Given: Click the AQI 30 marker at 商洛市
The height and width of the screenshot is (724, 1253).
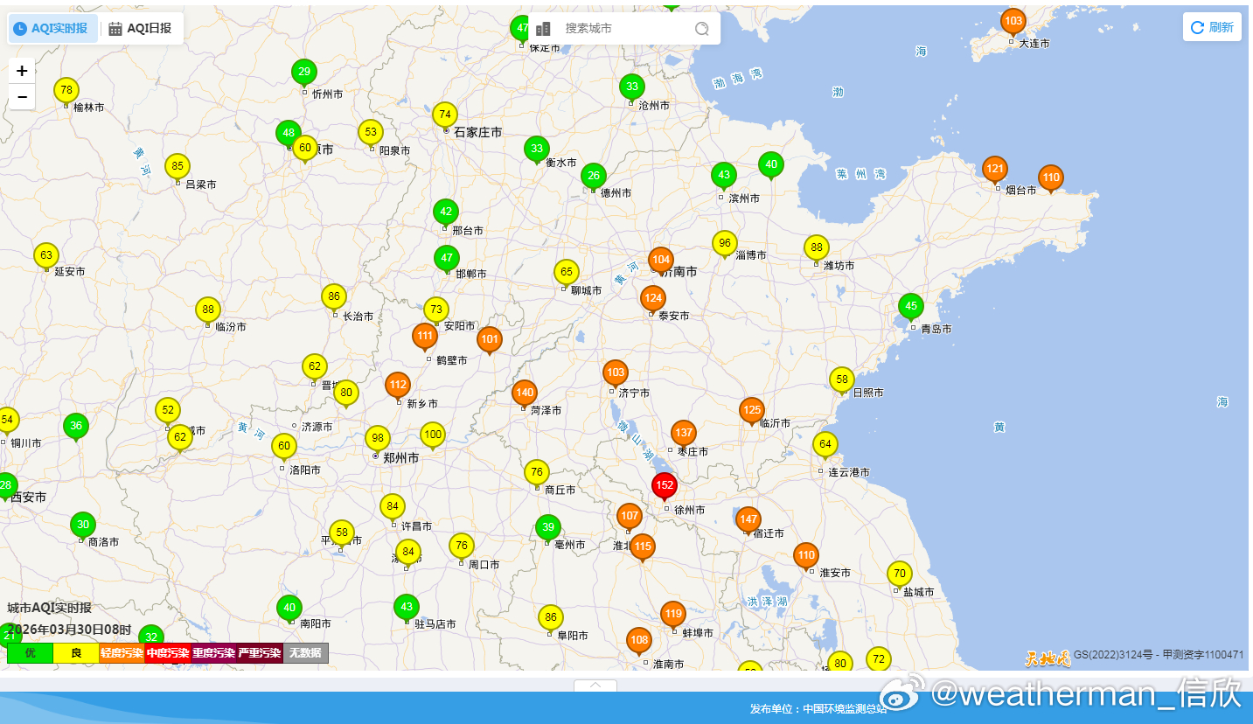Looking at the screenshot, I should click(83, 525).
